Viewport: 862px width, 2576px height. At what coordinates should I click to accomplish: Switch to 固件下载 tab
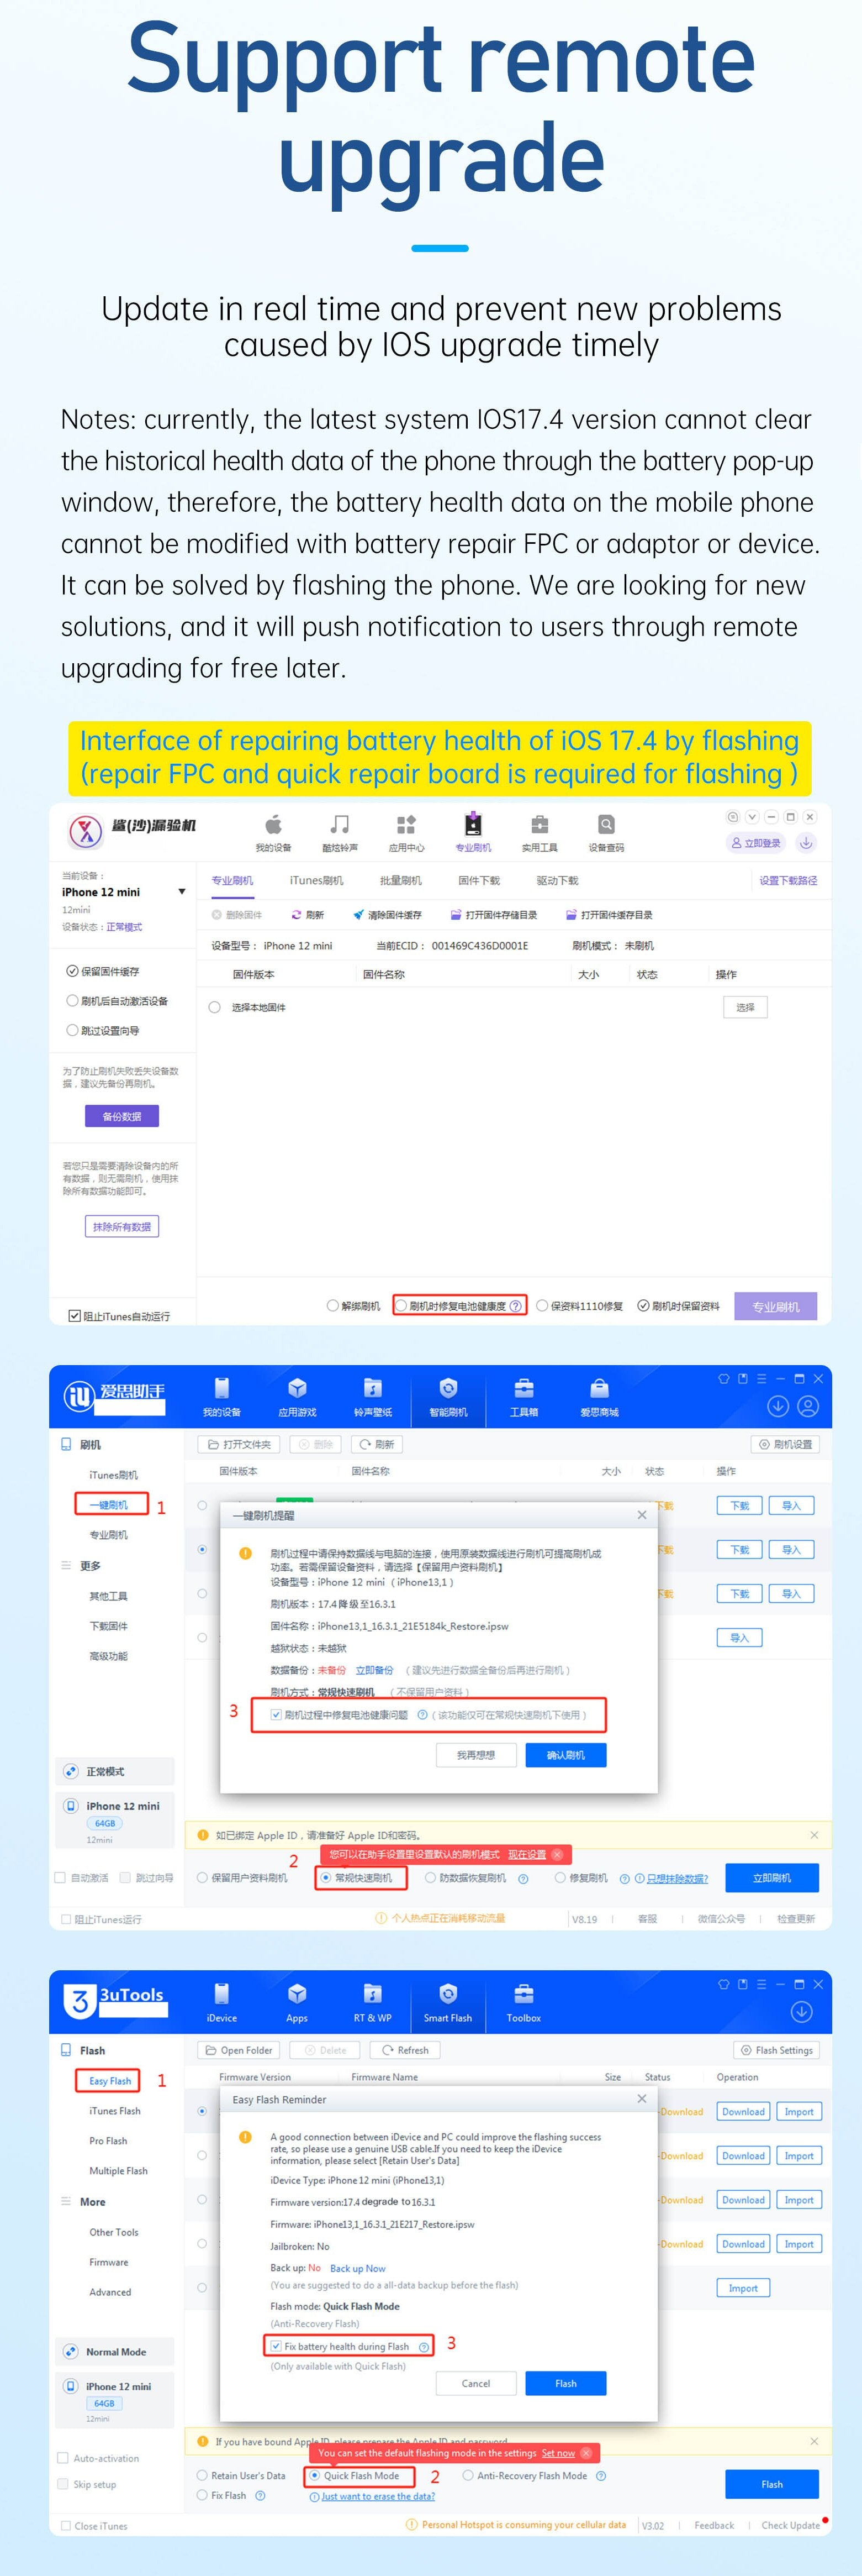[x=479, y=881]
